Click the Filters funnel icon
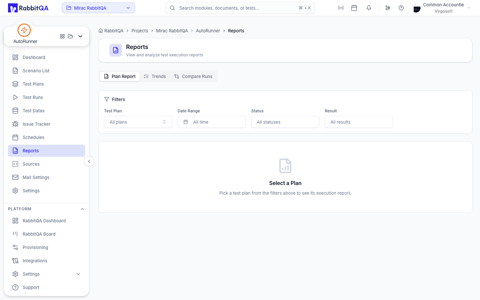This screenshot has width=480, height=300. click(x=107, y=99)
